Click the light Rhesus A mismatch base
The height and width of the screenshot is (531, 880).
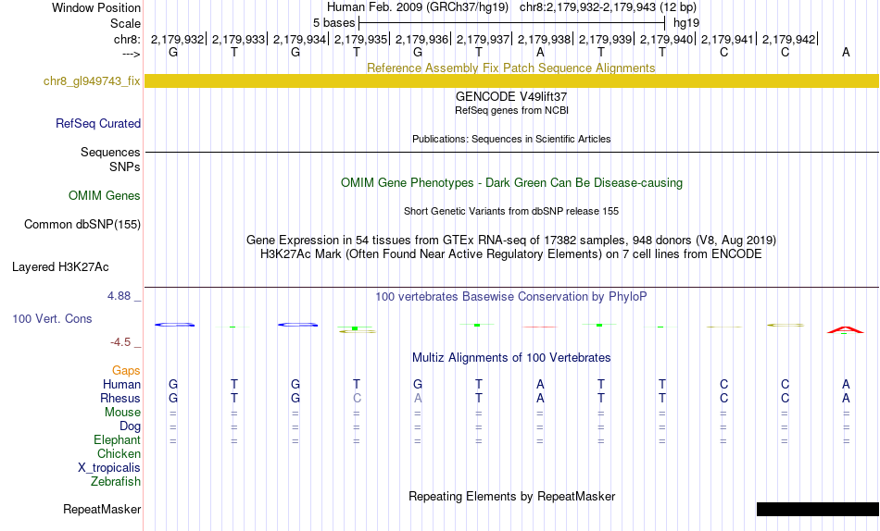click(x=418, y=398)
